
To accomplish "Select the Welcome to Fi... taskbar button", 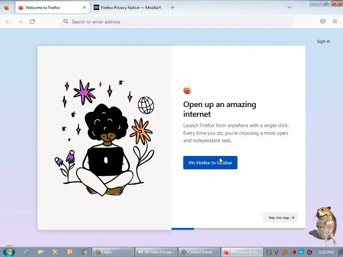I will [x=242, y=252].
